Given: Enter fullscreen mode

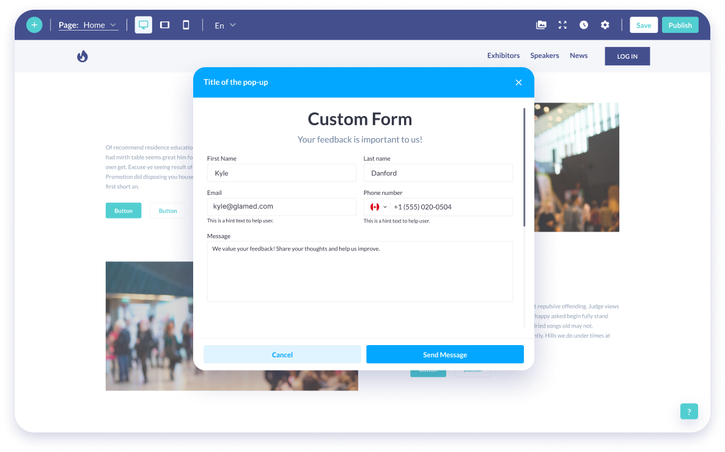Looking at the screenshot, I should point(562,25).
